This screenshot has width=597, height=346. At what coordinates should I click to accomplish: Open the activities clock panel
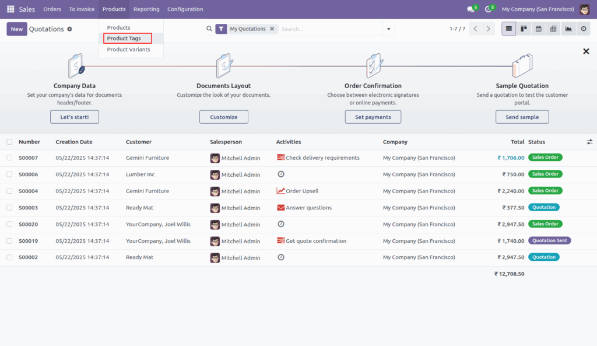[489, 9]
